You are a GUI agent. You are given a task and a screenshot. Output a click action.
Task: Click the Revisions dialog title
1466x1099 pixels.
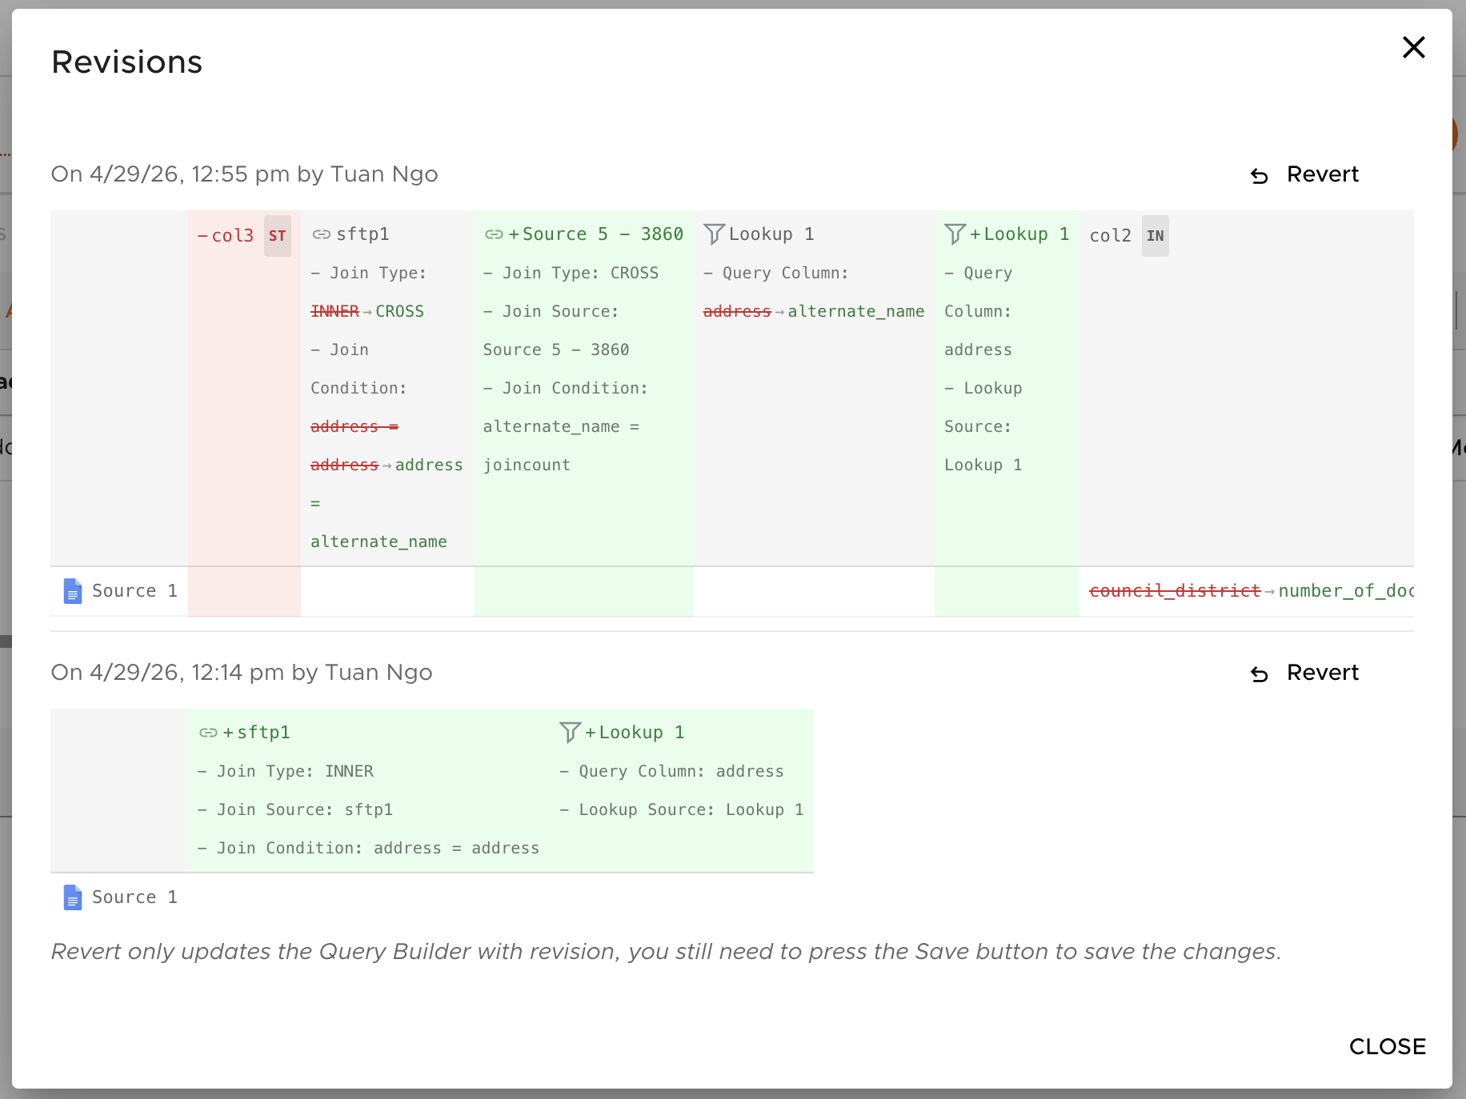(x=126, y=62)
